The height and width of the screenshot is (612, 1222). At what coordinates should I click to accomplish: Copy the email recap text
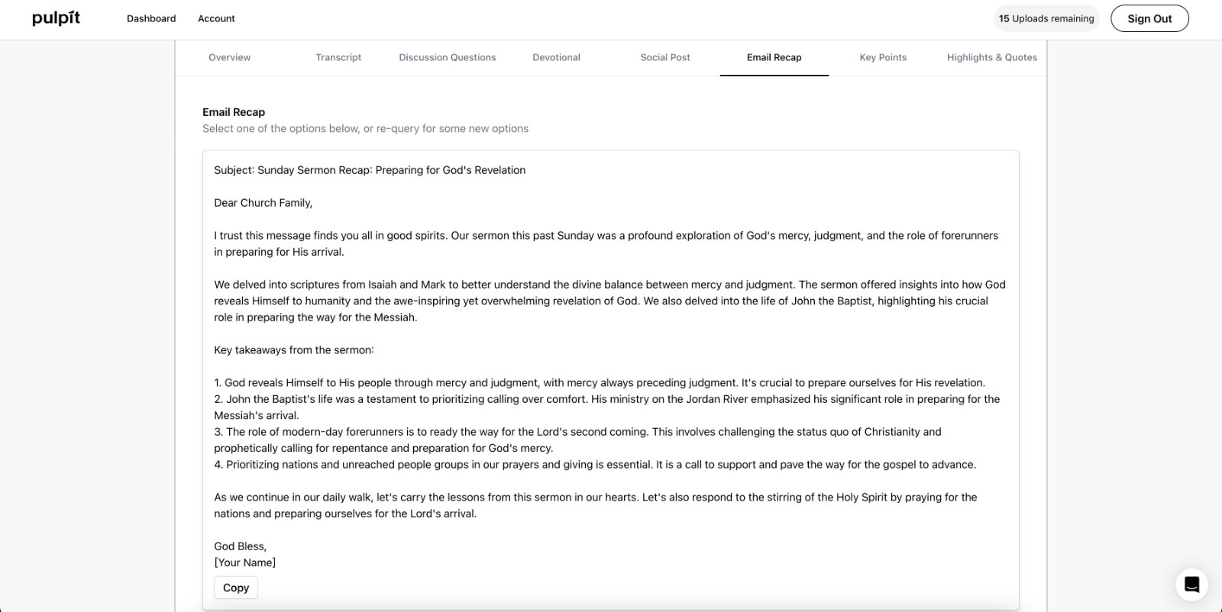tap(236, 588)
